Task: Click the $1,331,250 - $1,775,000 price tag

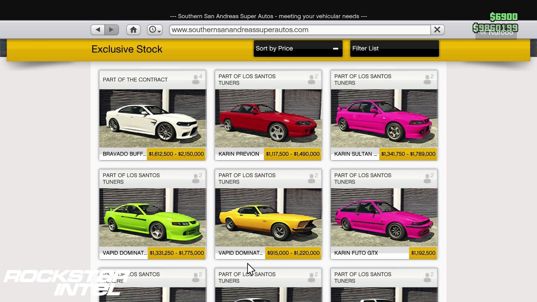Action: point(176,253)
